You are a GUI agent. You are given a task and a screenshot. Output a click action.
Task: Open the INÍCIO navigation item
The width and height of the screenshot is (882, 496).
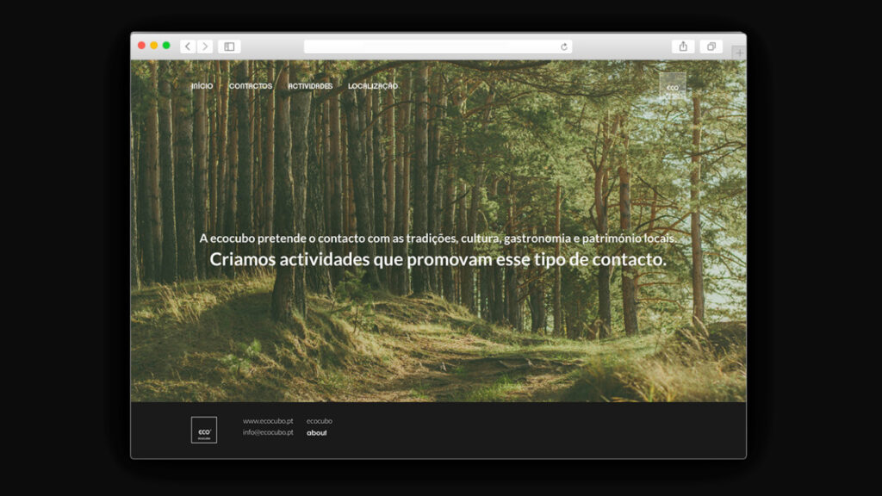point(202,86)
